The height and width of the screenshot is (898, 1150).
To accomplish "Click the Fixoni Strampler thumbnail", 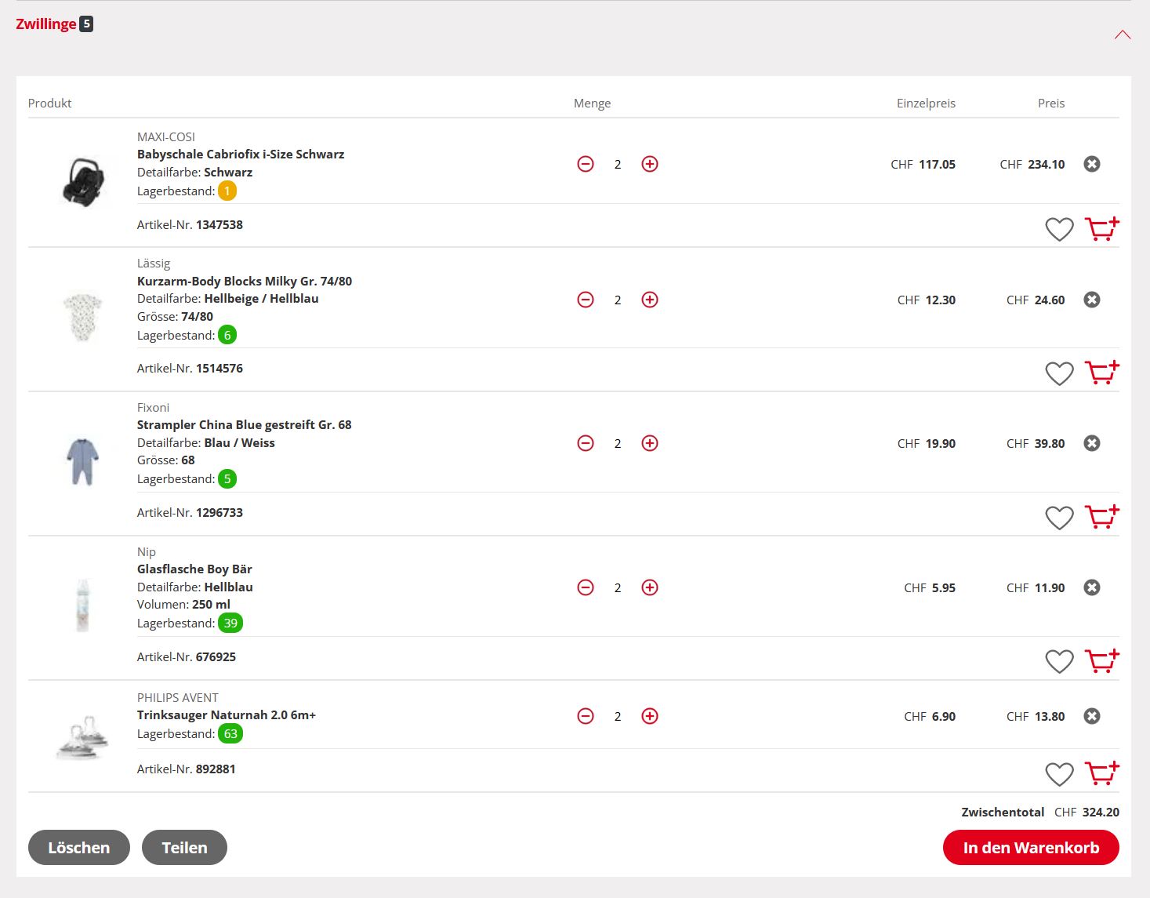I will pyautogui.click(x=82, y=461).
